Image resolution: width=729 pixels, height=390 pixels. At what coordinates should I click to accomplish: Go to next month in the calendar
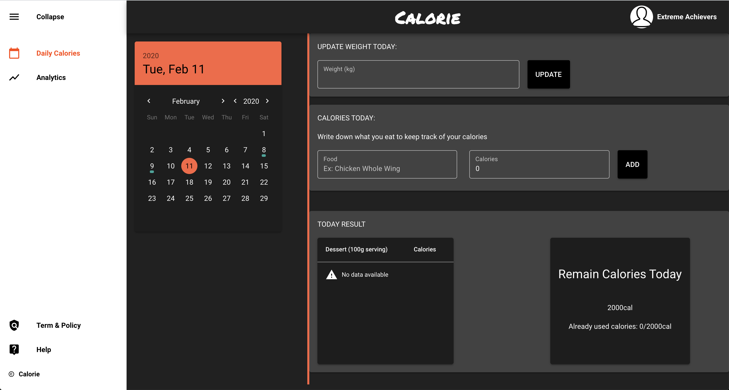(x=223, y=101)
